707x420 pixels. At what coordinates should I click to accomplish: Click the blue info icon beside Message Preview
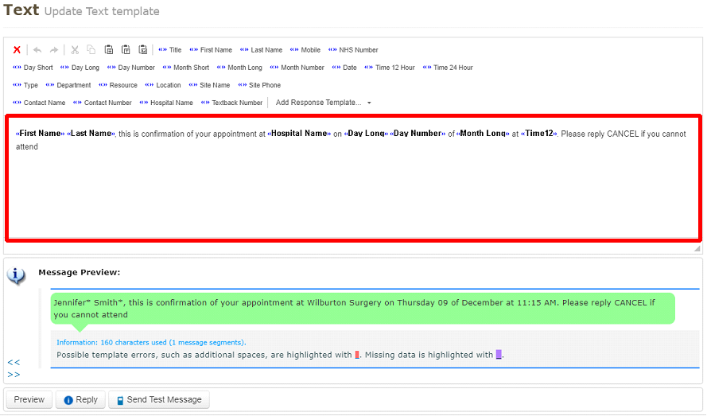(x=16, y=275)
